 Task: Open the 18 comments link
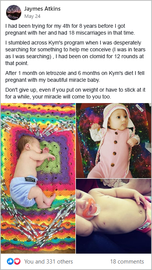[127, 262]
